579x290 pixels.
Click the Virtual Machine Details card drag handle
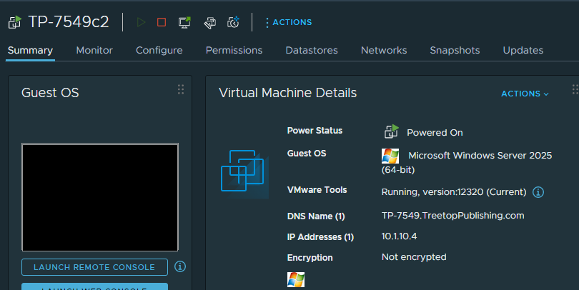(x=575, y=89)
